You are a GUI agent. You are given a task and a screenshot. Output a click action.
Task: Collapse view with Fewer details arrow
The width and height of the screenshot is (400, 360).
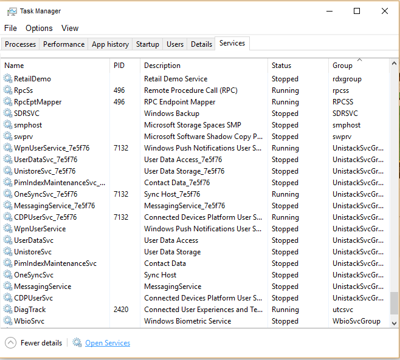click(x=10, y=342)
